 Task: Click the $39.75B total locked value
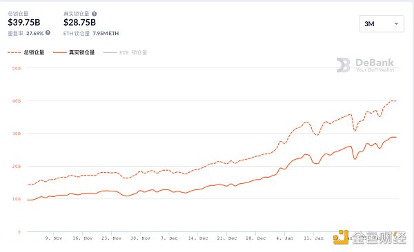click(24, 23)
